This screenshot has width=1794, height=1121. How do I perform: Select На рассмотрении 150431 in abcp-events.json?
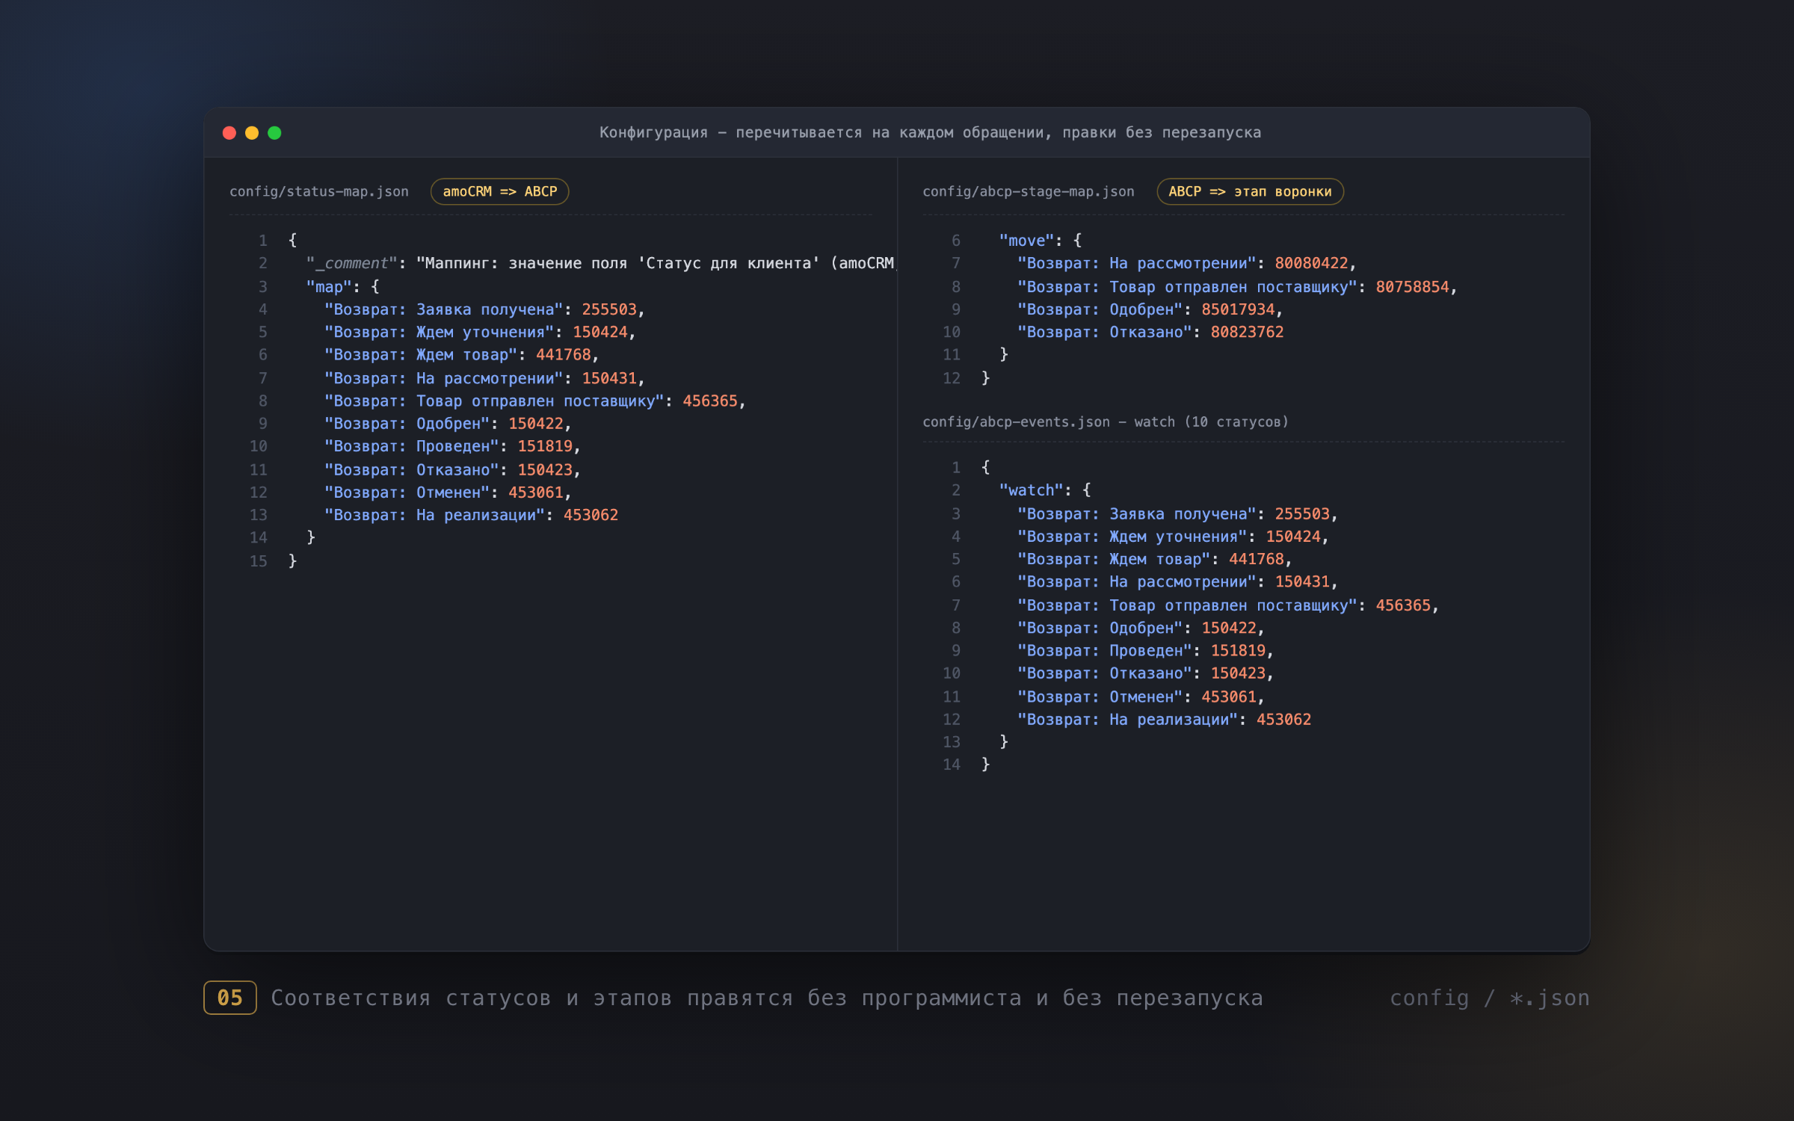[1177, 581]
